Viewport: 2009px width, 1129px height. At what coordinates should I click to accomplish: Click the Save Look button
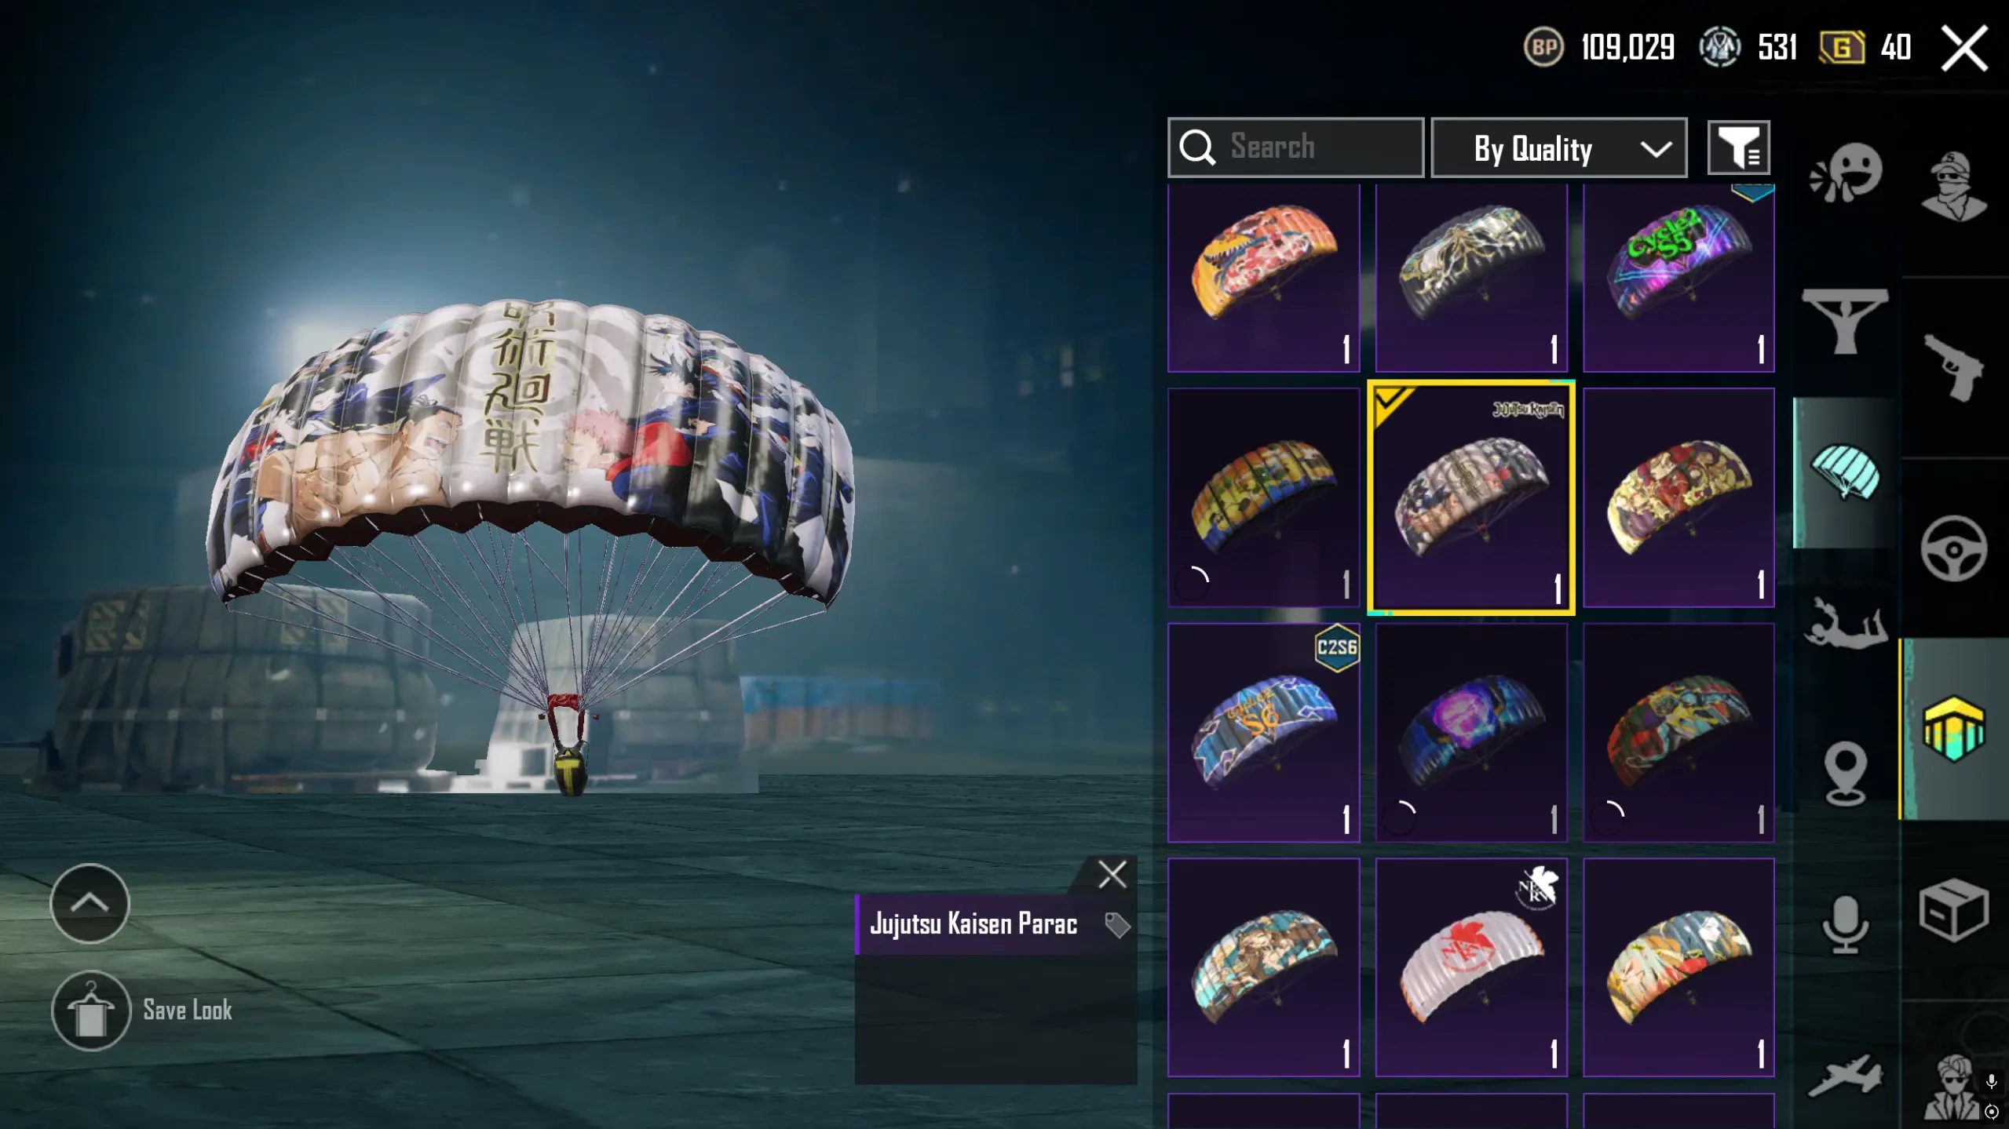[141, 1011]
